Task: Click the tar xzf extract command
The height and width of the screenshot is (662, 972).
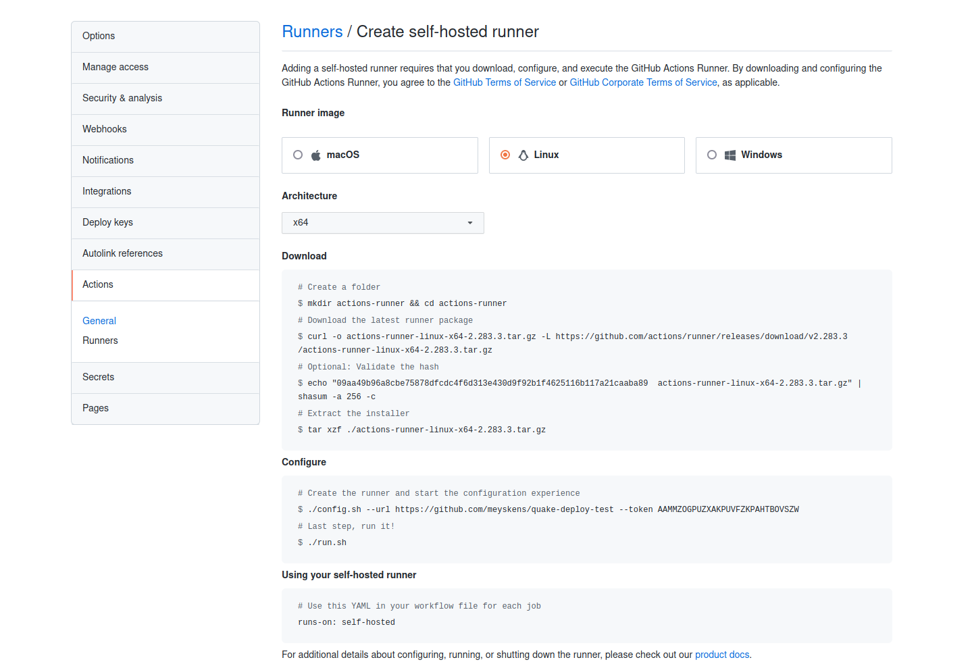Action: 422,430
